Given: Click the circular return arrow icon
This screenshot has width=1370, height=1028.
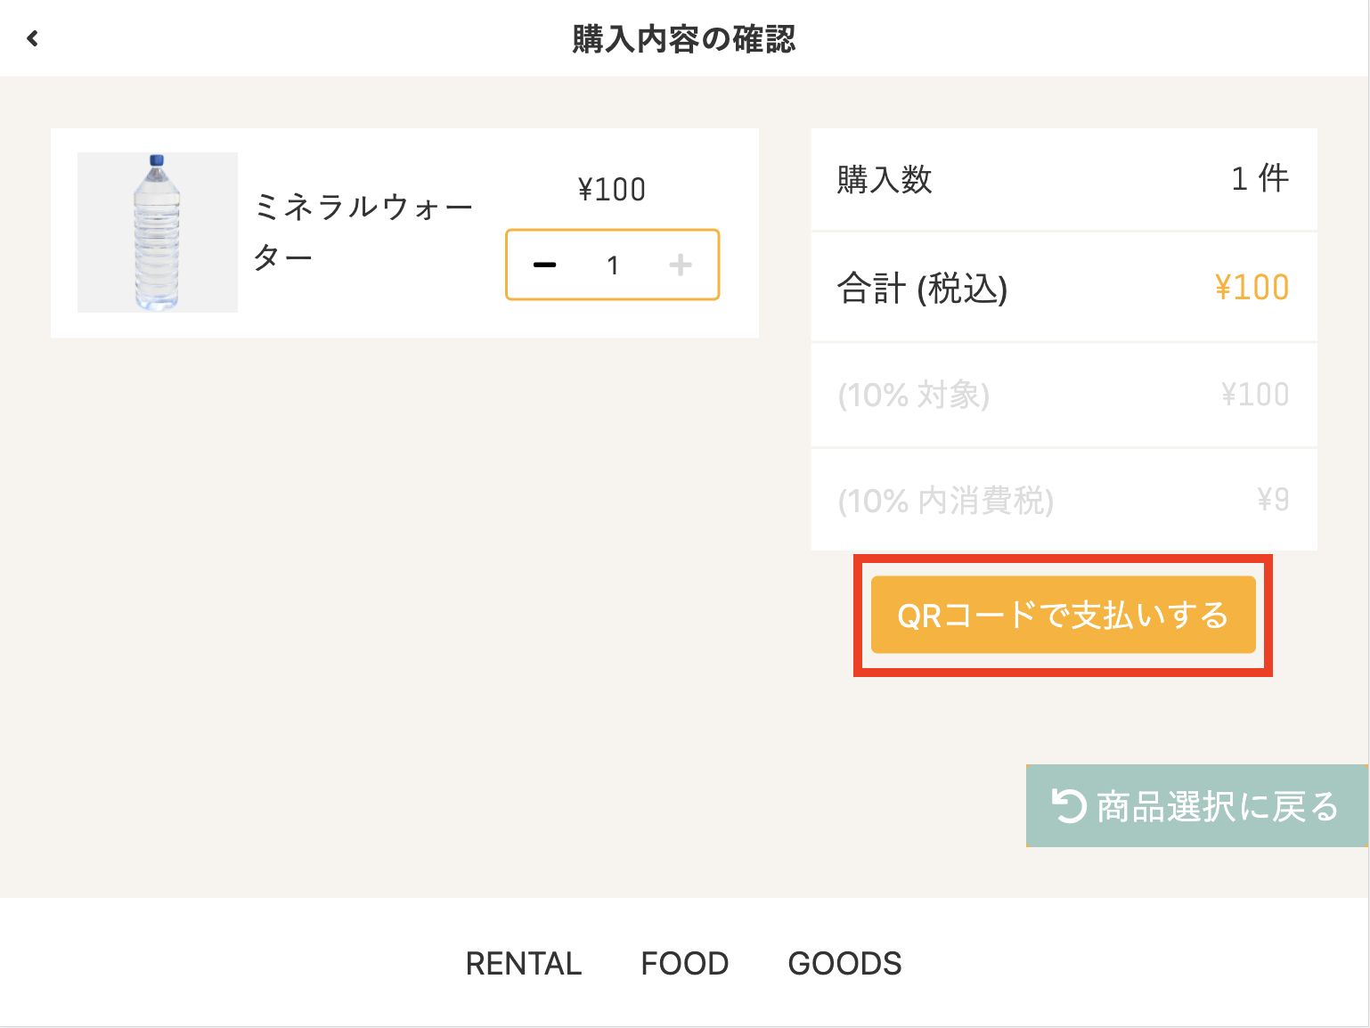Looking at the screenshot, I should 1068,806.
